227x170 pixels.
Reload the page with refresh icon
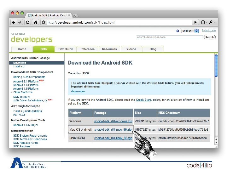(x=27, y=22)
